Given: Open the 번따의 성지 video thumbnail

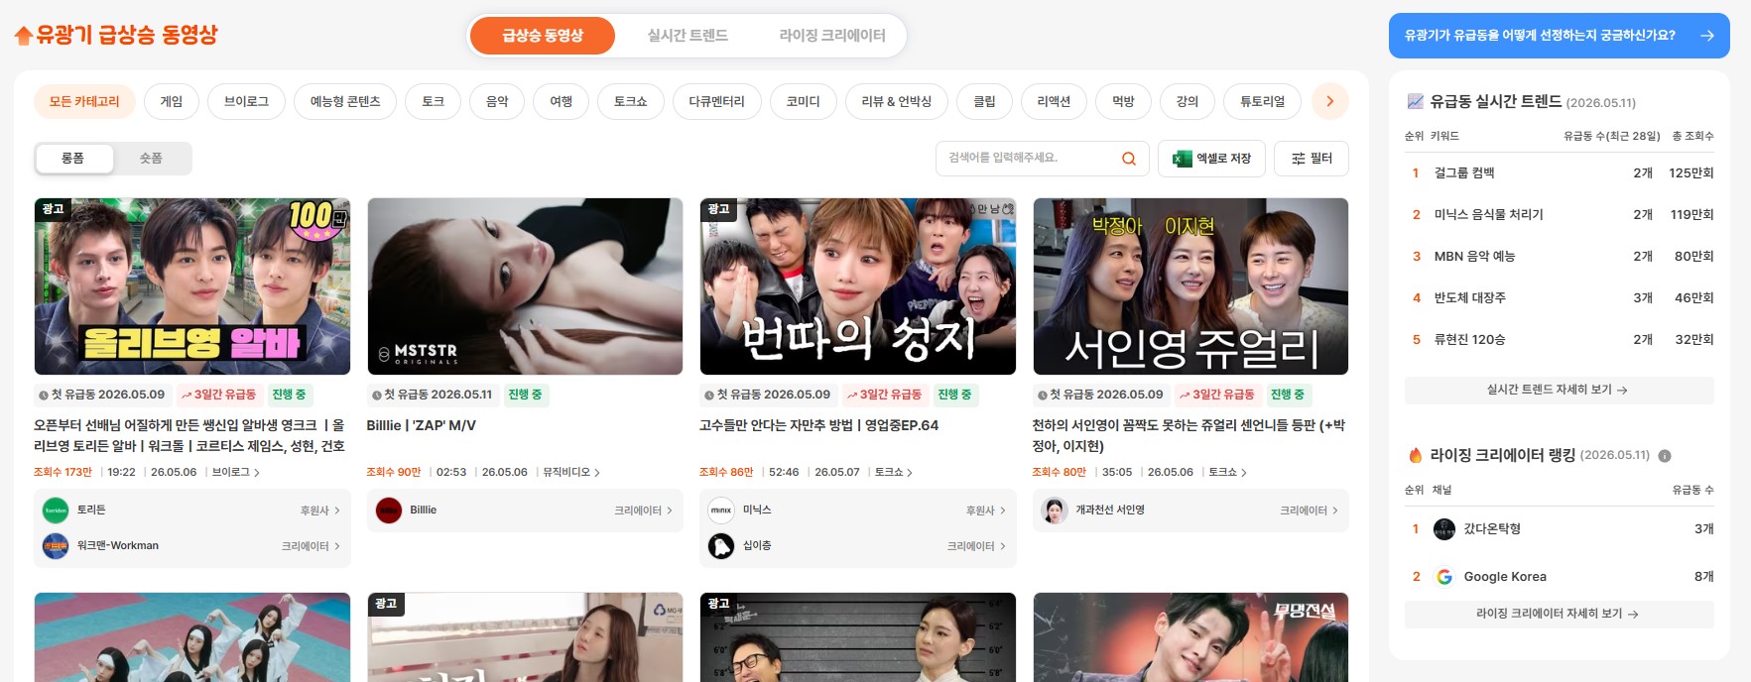Looking at the screenshot, I should (858, 286).
